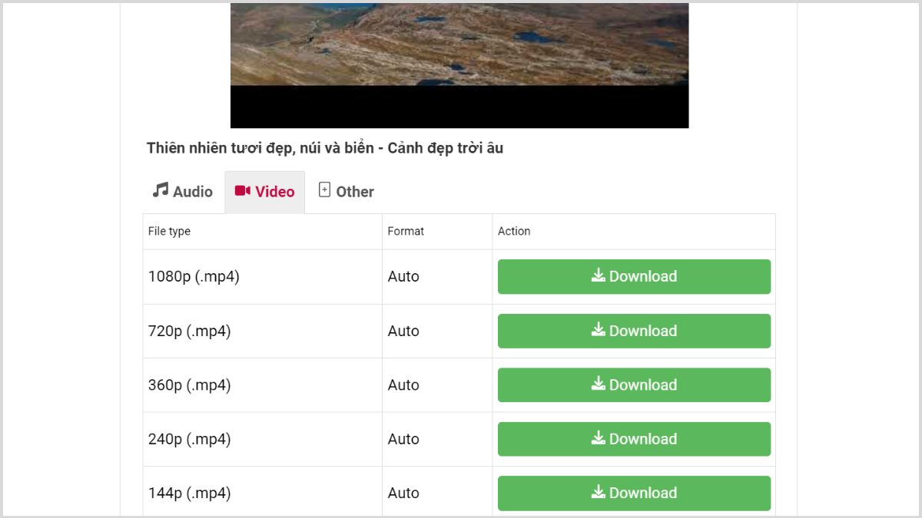Image resolution: width=922 pixels, height=518 pixels.
Task: Click the download icon on 1080p button
Action: [x=598, y=276]
